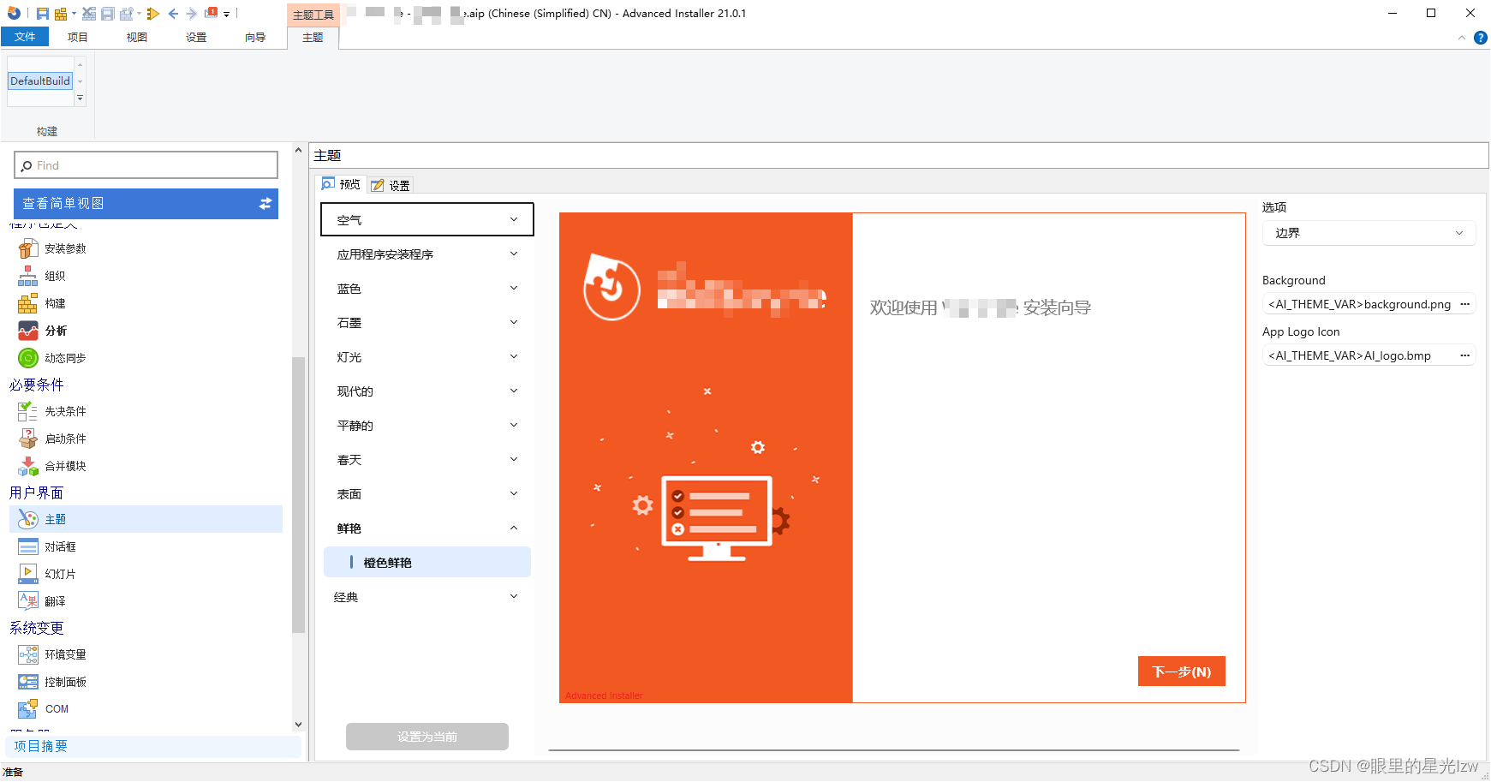Switch to the 设置 tab in theme panel
This screenshot has width=1491, height=782.
click(391, 184)
